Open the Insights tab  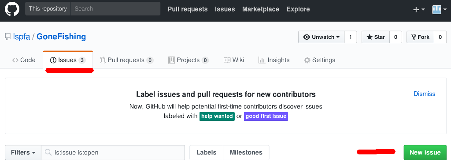[x=274, y=60]
